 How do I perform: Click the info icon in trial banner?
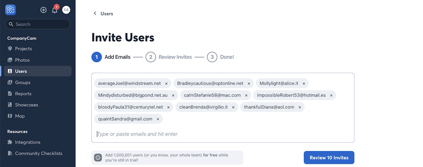98,158
